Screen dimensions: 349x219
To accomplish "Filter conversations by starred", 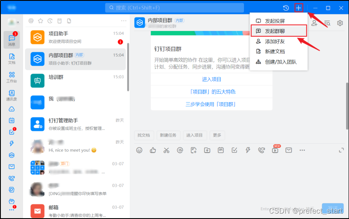I will (41, 21).
